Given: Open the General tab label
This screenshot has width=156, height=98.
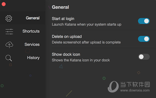Looking at the screenshot, I should tap(33, 18).
